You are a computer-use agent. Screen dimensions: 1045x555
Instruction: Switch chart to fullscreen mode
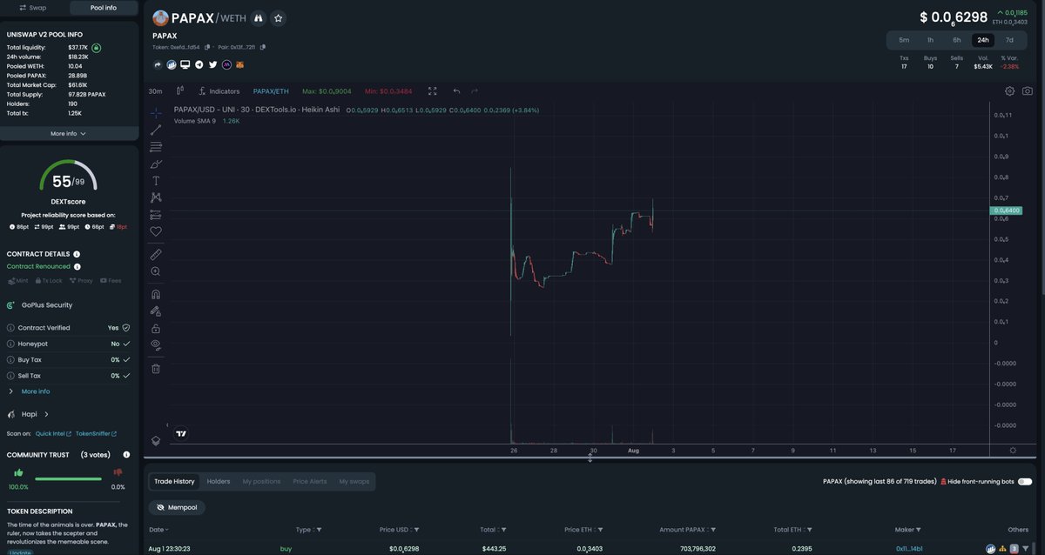[432, 90]
